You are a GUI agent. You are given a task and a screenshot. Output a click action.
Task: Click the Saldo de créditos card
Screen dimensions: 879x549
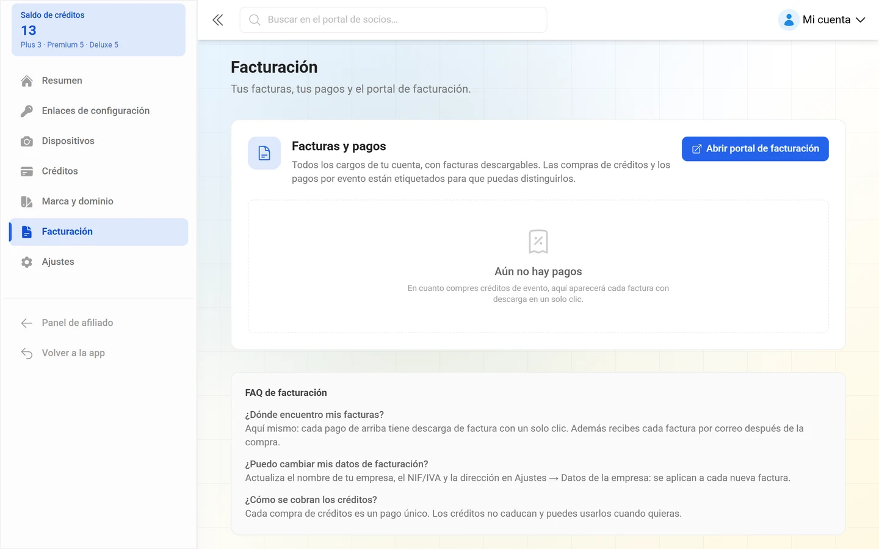[x=98, y=30]
